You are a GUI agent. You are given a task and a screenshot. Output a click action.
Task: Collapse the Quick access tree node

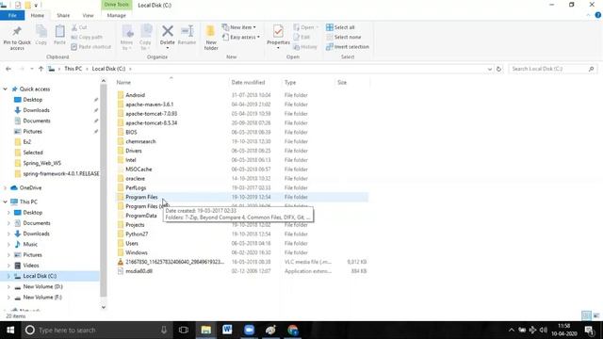pyautogui.click(x=5, y=89)
